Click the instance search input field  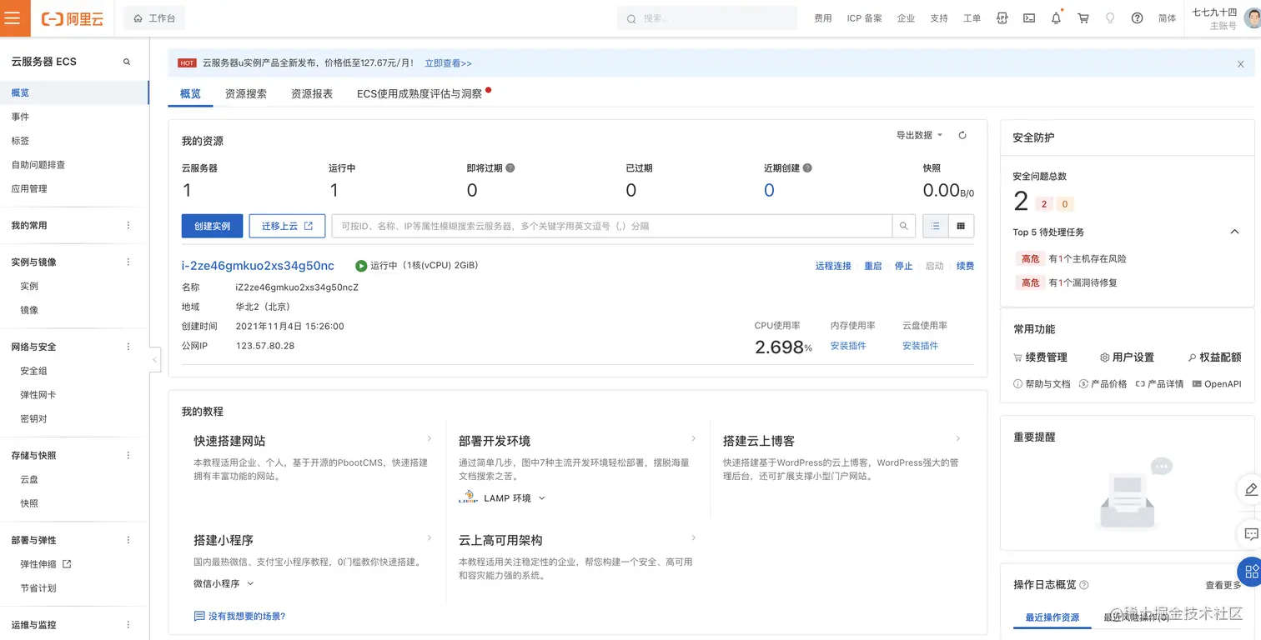tap(611, 226)
